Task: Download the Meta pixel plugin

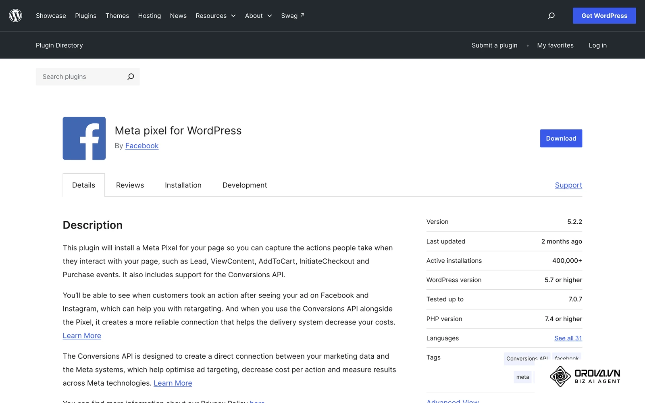Action: 561,138
